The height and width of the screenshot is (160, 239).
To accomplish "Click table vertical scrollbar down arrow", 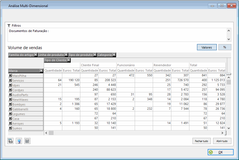I will pyautogui.click(x=229, y=128).
